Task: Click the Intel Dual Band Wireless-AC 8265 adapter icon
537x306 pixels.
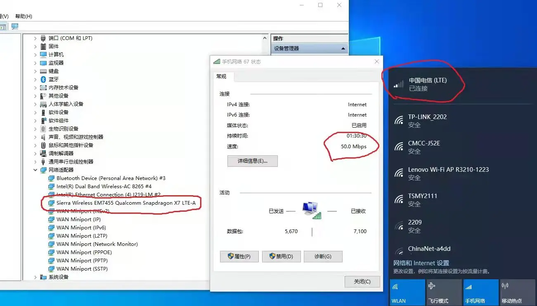Action: pos(51,187)
